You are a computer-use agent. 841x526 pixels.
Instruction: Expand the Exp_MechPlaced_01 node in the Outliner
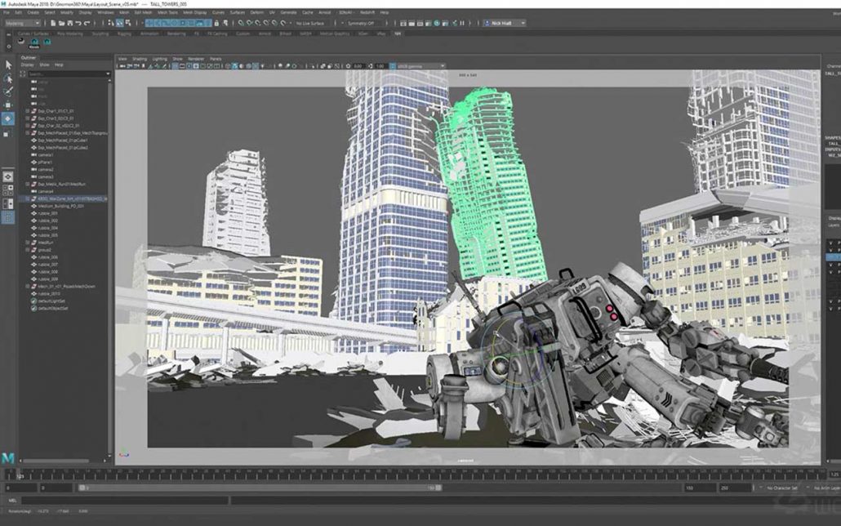click(x=29, y=134)
